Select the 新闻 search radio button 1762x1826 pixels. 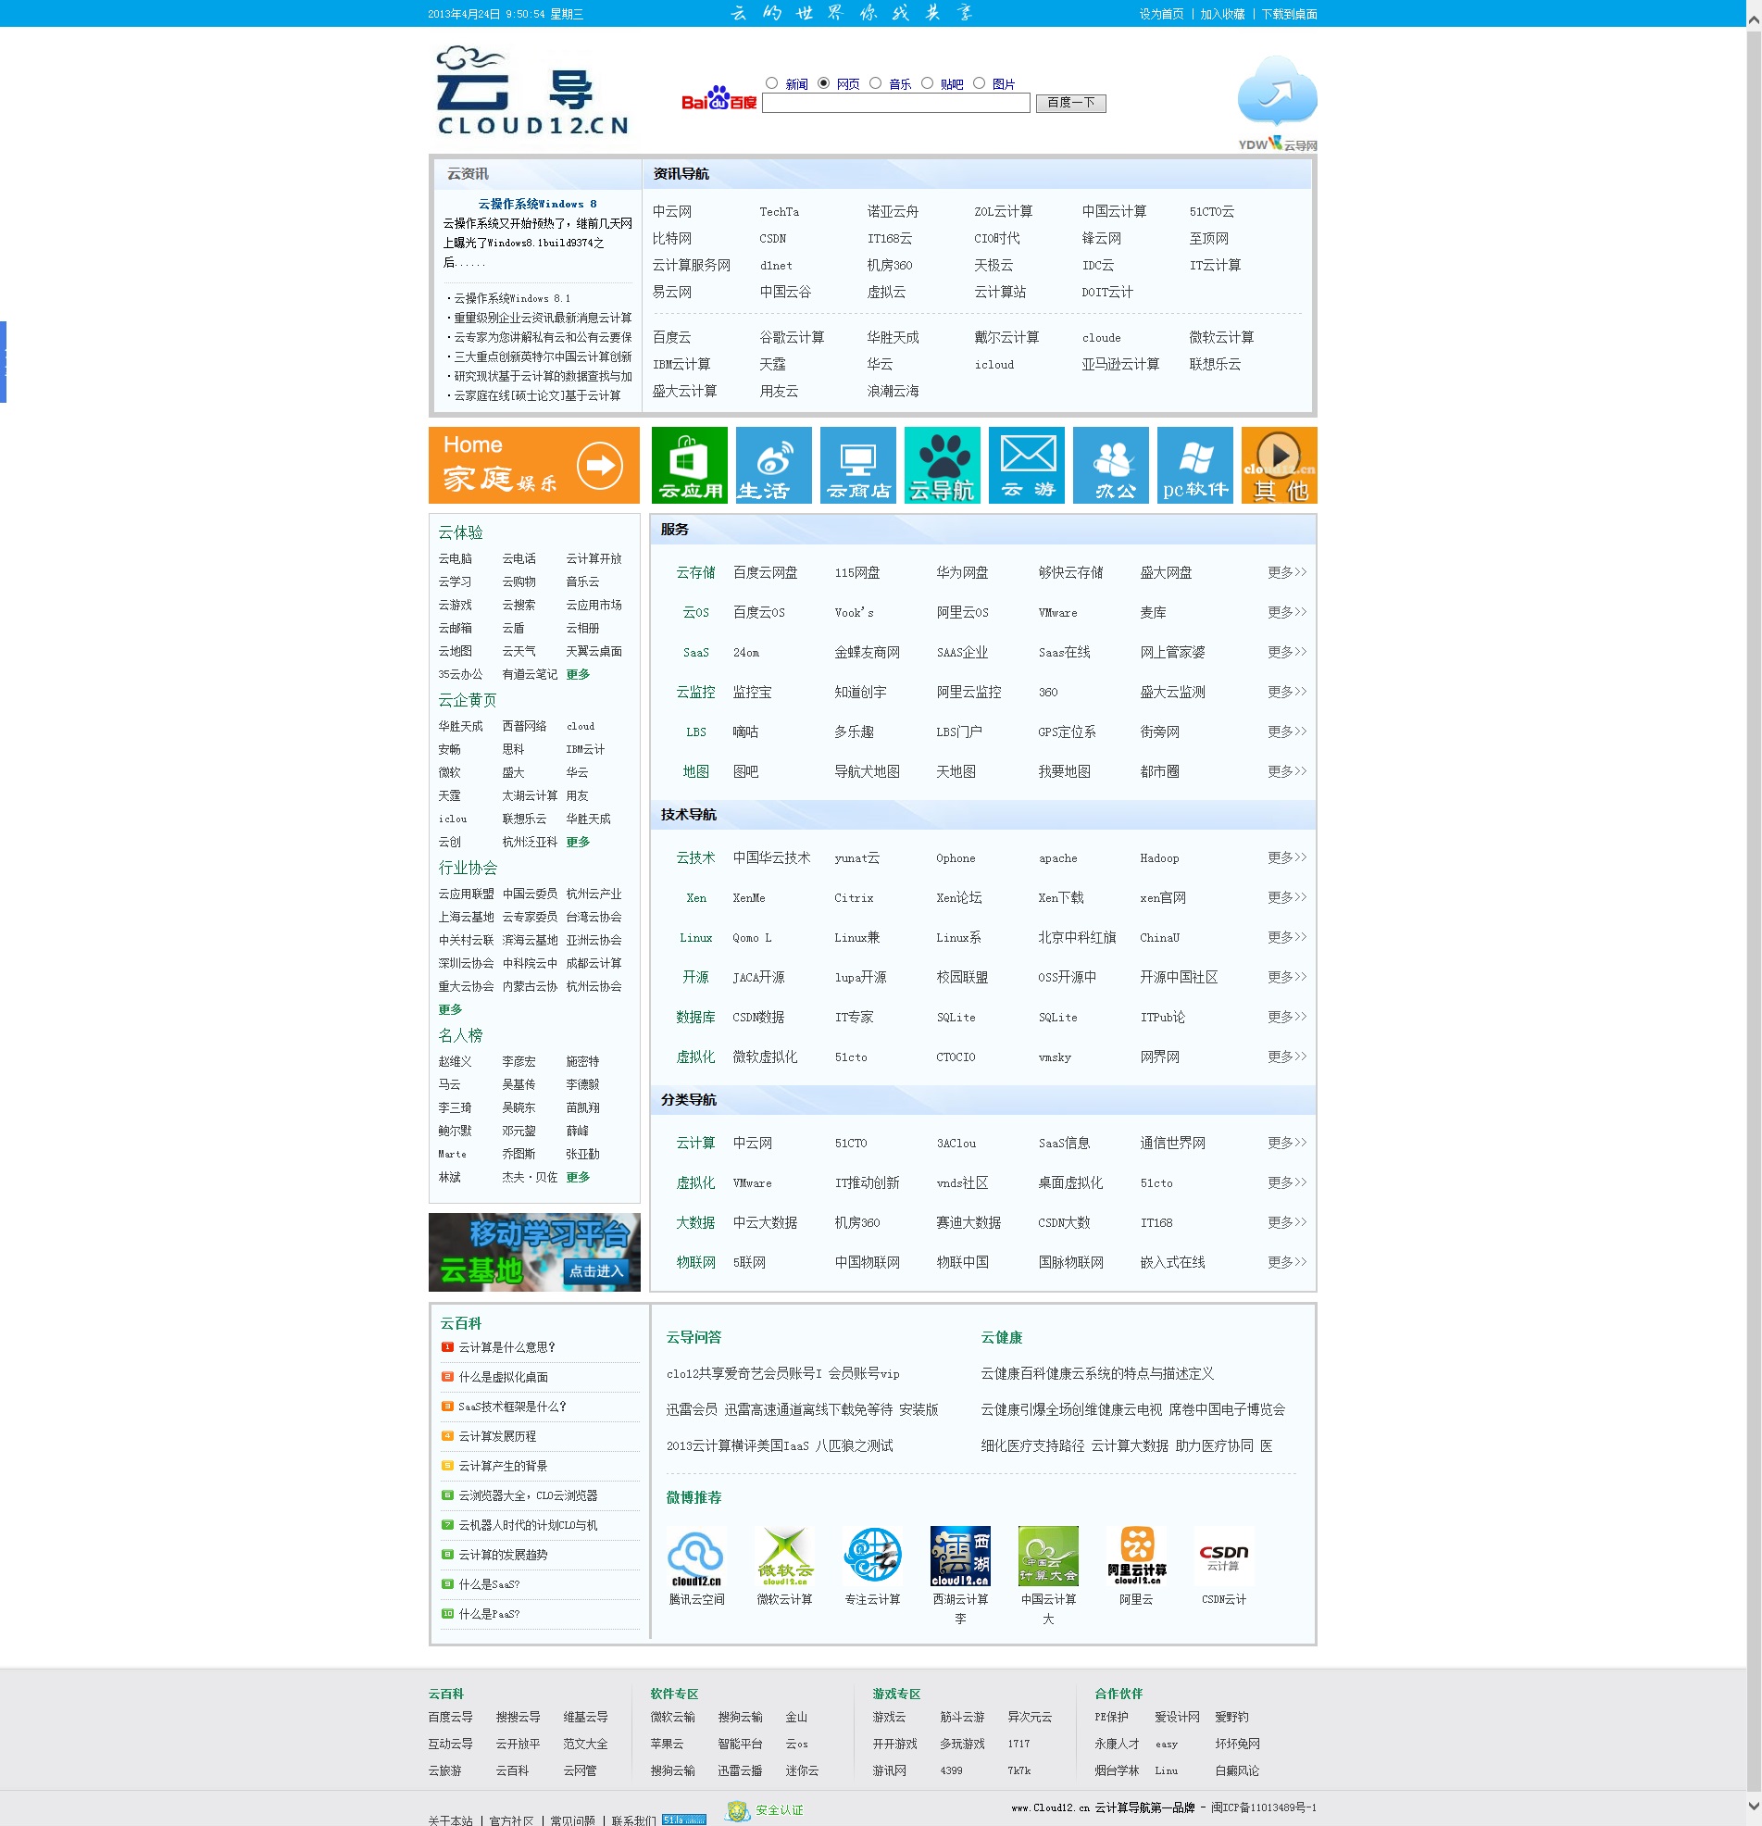click(x=771, y=83)
